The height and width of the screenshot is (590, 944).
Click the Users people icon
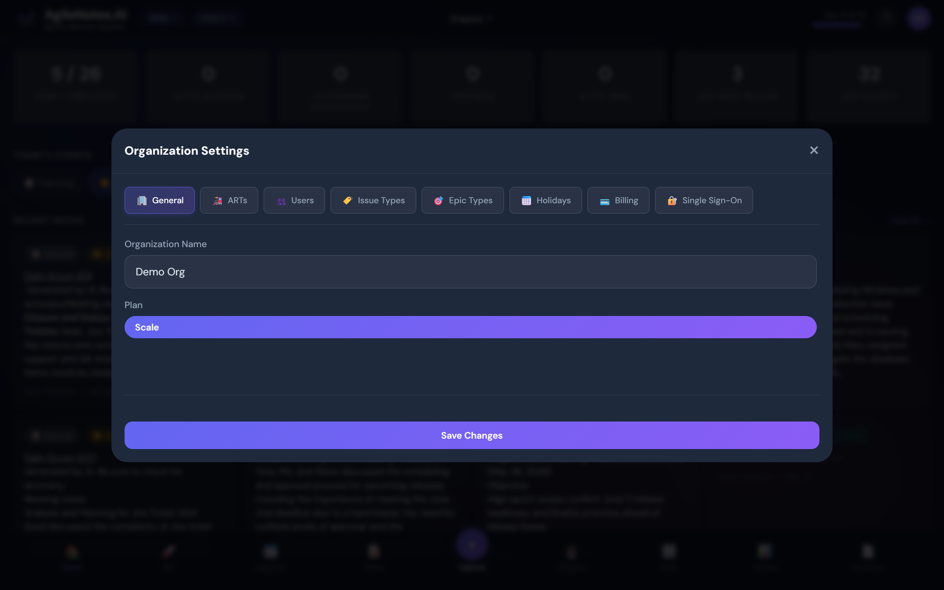tap(281, 201)
